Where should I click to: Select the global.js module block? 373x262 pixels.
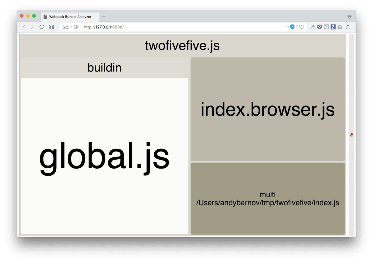tap(104, 156)
